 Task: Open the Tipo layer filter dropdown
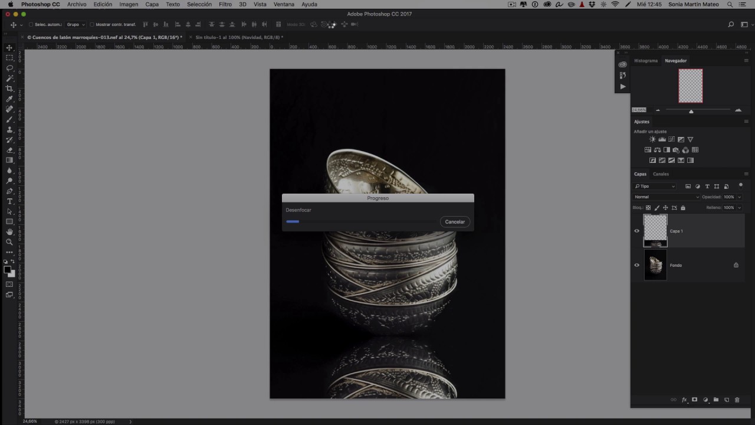pos(655,187)
